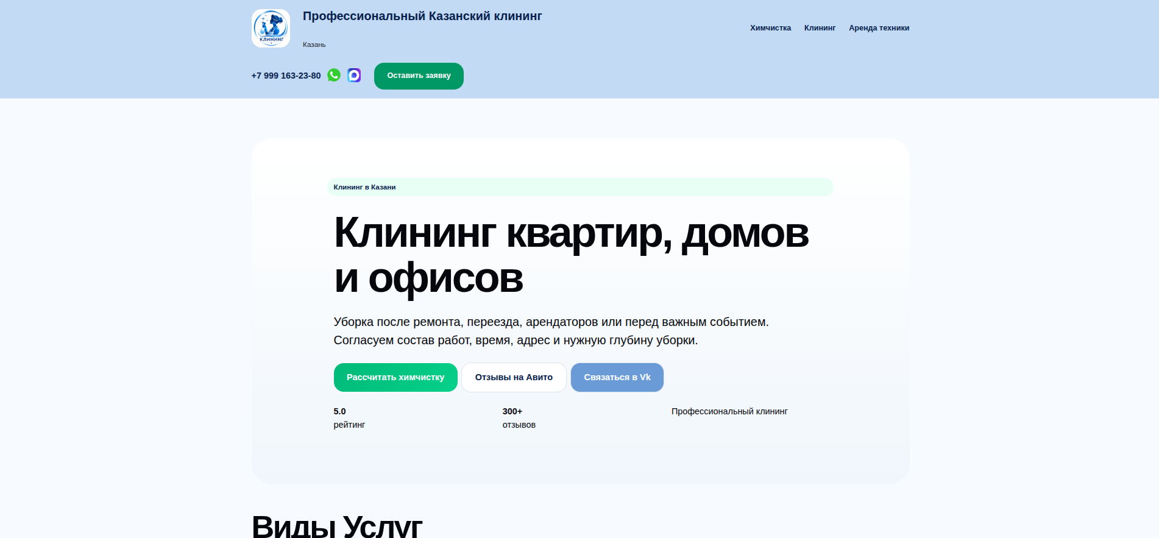This screenshot has height=538, width=1159.
Task: Click the 300+ отзывов stat
Action: [519, 418]
